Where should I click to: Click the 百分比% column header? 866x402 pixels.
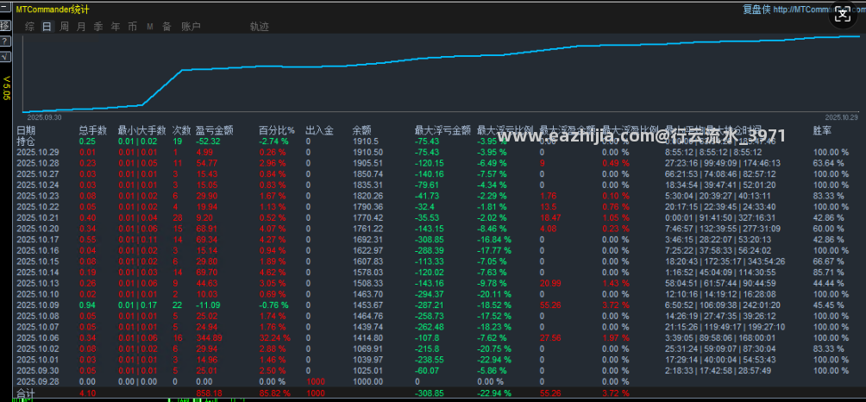point(277,131)
